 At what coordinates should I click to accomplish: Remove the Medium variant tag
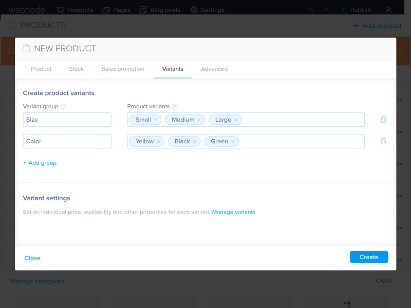click(x=199, y=120)
